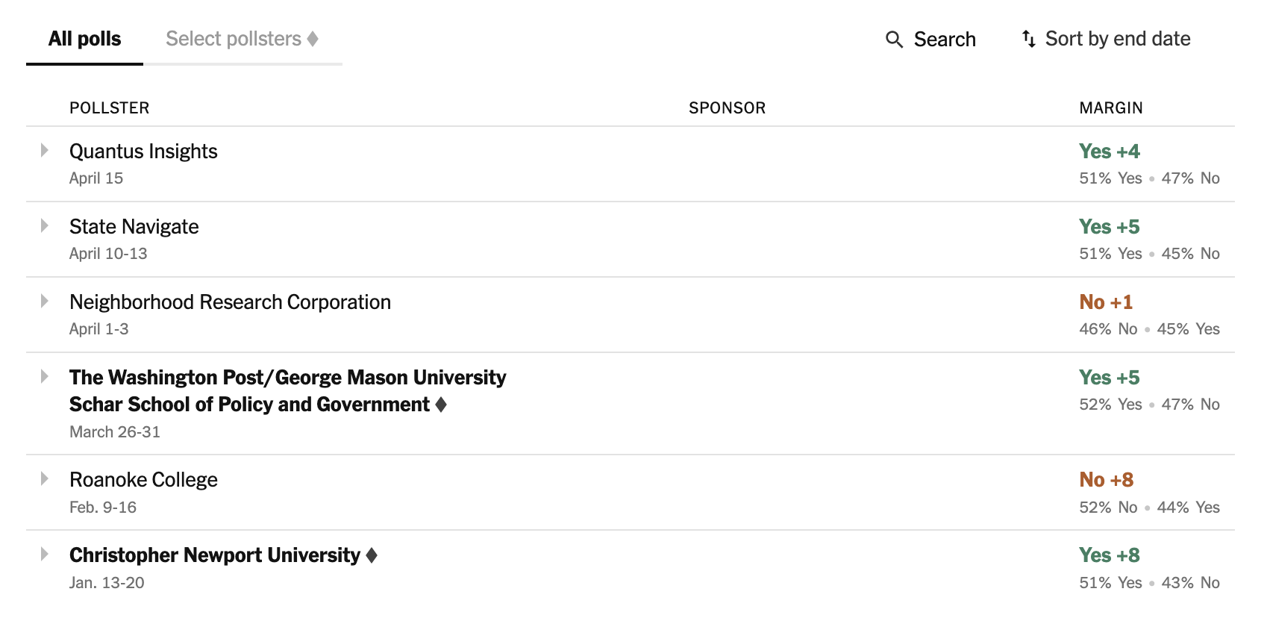Expand the State Navigate poll details
This screenshot has width=1267, height=621.
pos(45,226)
